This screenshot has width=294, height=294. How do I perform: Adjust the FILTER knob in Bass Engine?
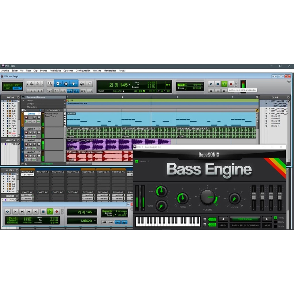[x=235, y=199]
